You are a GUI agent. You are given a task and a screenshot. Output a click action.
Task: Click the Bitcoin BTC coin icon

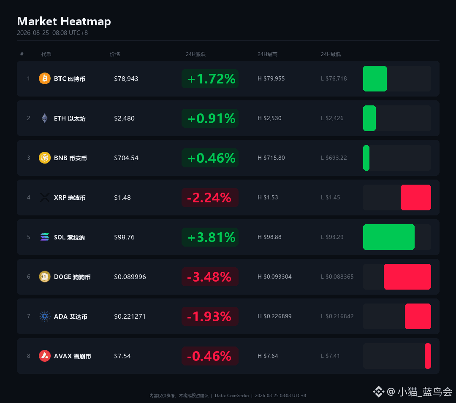tap(44, 78)
